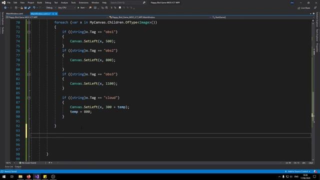This screenshot has height=180, width=320.
Task: Pin the MainWindow.xaml.cs tab
Action: point(53,14)
